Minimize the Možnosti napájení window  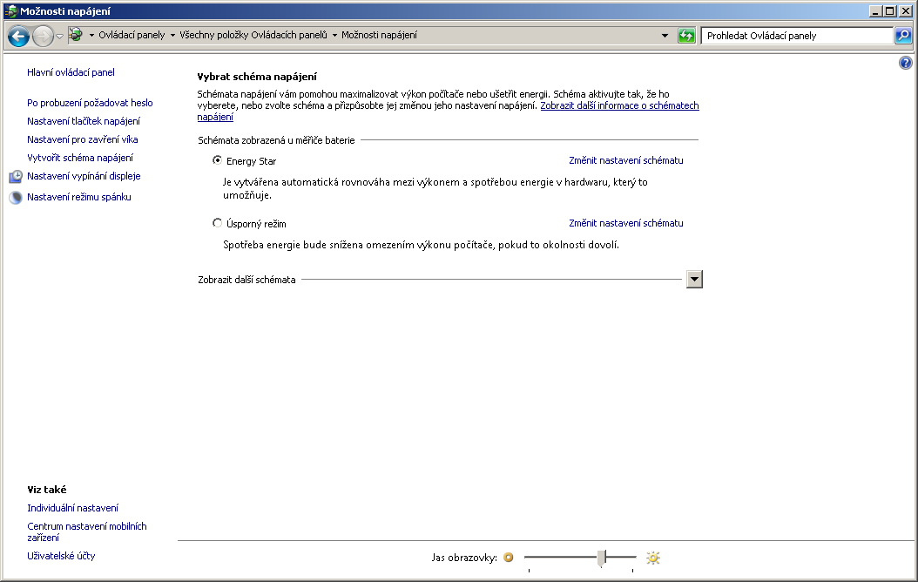tap(876, 11)
